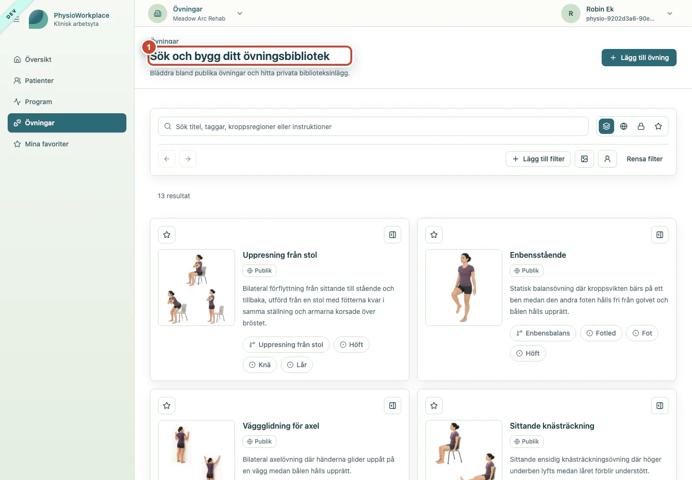Filter by private exercises lock icon
The width and height of the screenshot is (692, 480).
click(x=641, y=126)
